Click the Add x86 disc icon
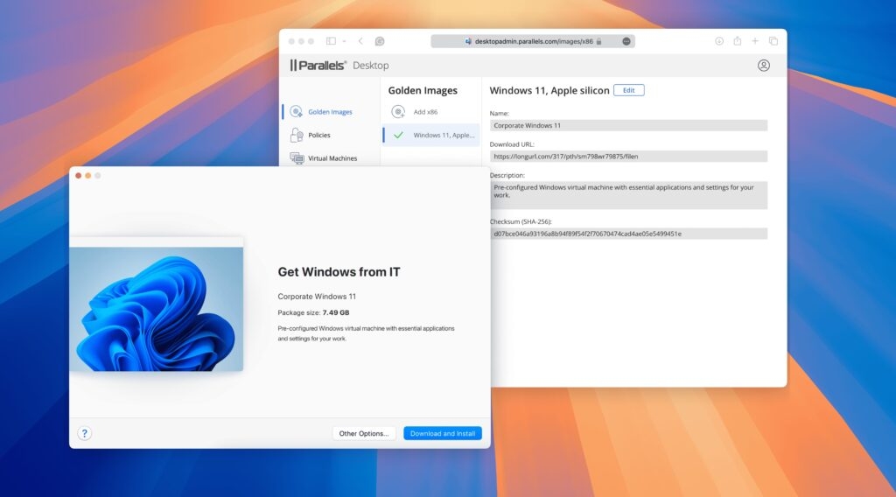Viewport: 896px width, 497px height. [398, 112]
